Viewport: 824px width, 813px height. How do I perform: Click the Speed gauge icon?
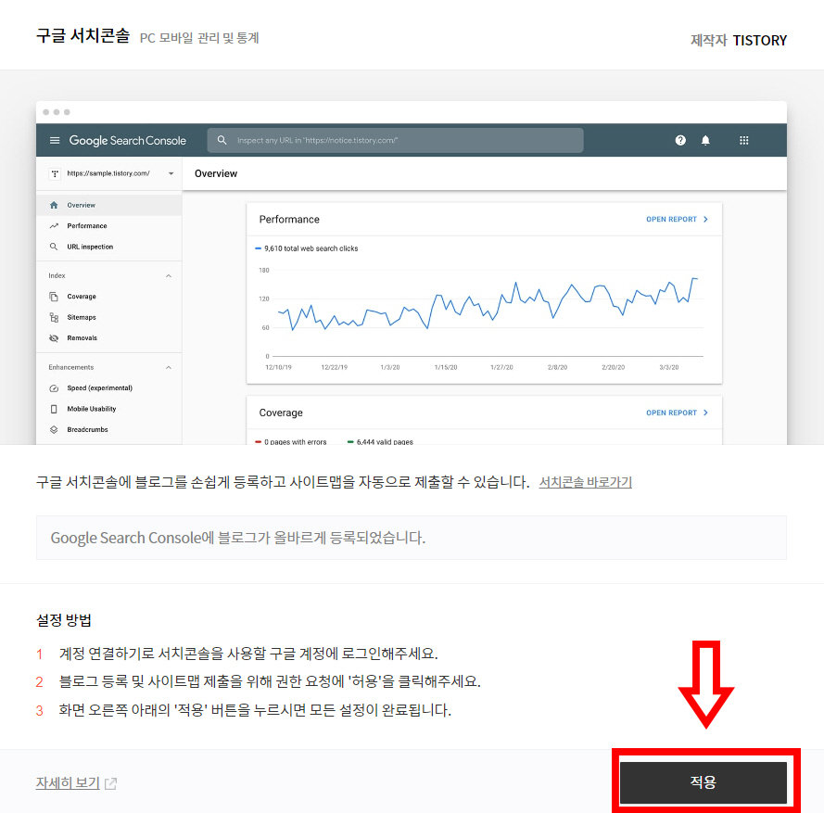coord(54,388)
